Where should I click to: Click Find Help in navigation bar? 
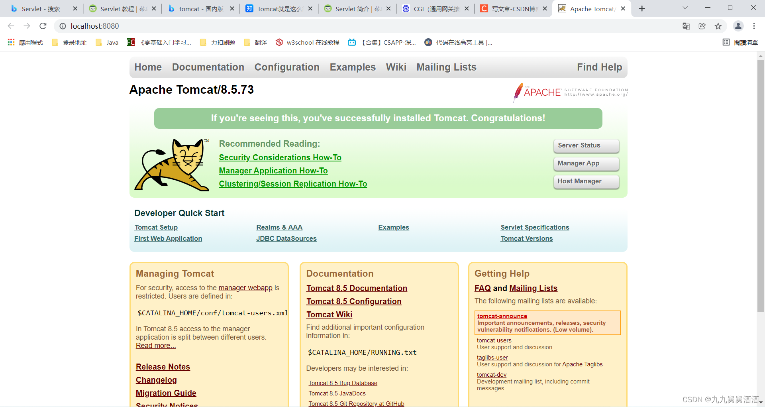(599, 67)
